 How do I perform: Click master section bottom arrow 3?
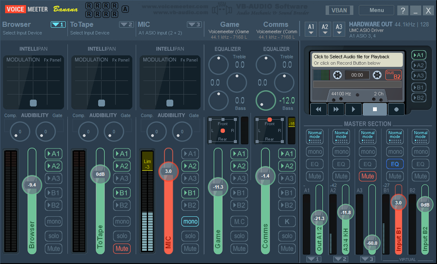pyautogui.click(x=367, y=259)
